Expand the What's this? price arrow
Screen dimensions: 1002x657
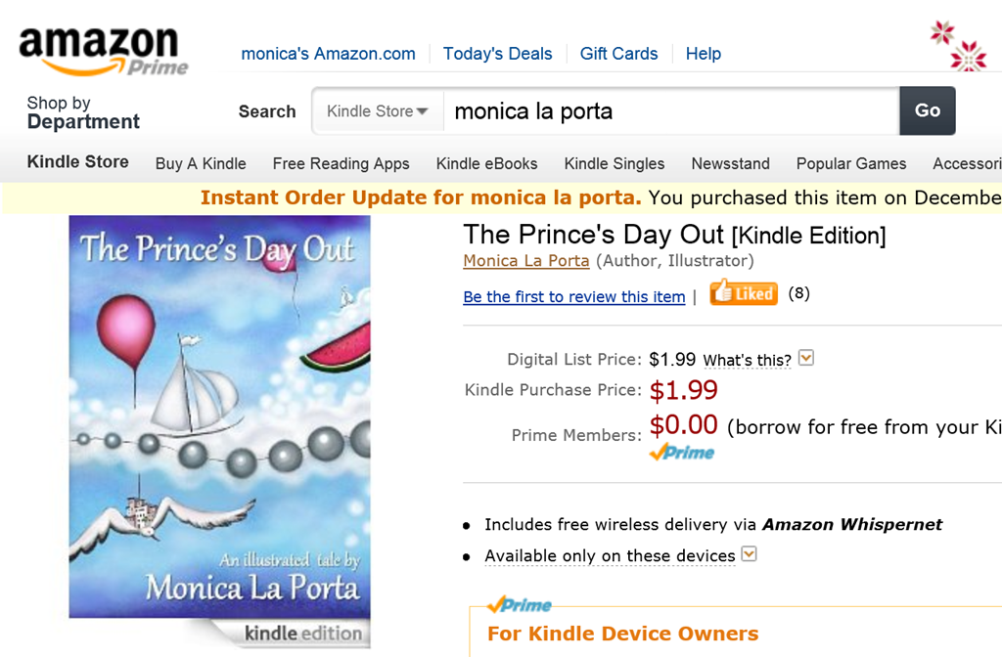coord(806,359)
